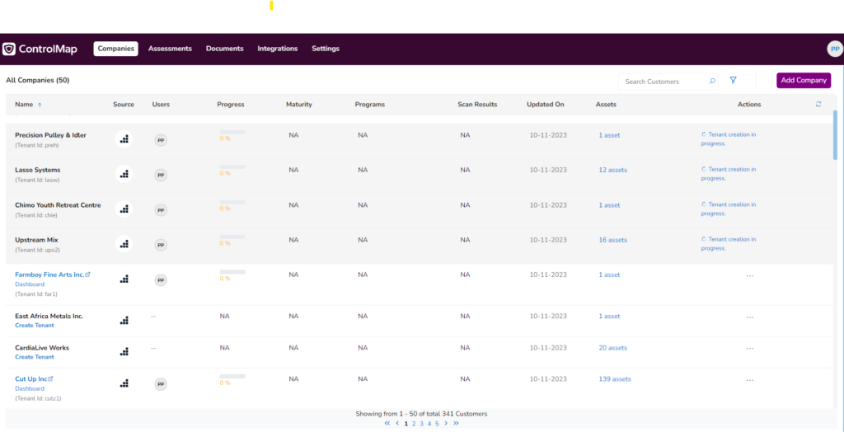
Task: Click PP user avatar for Upstream Mix
Action: 161,245
